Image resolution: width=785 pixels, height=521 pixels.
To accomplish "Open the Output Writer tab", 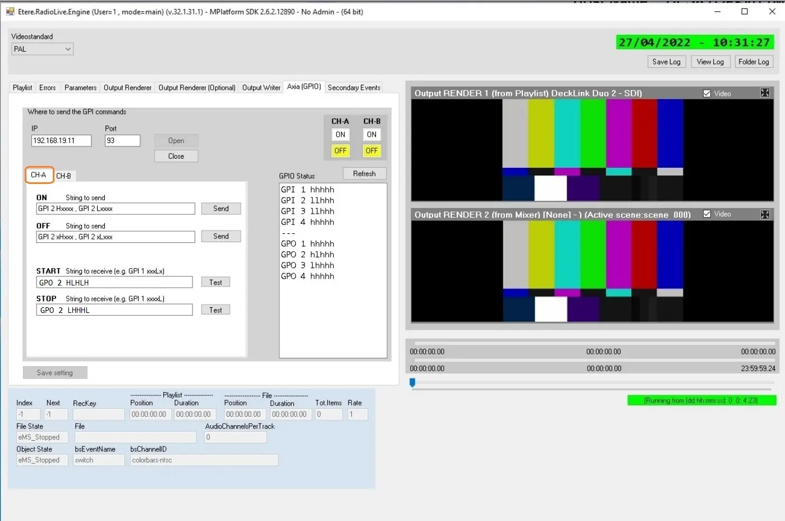I will click(261, 87).
